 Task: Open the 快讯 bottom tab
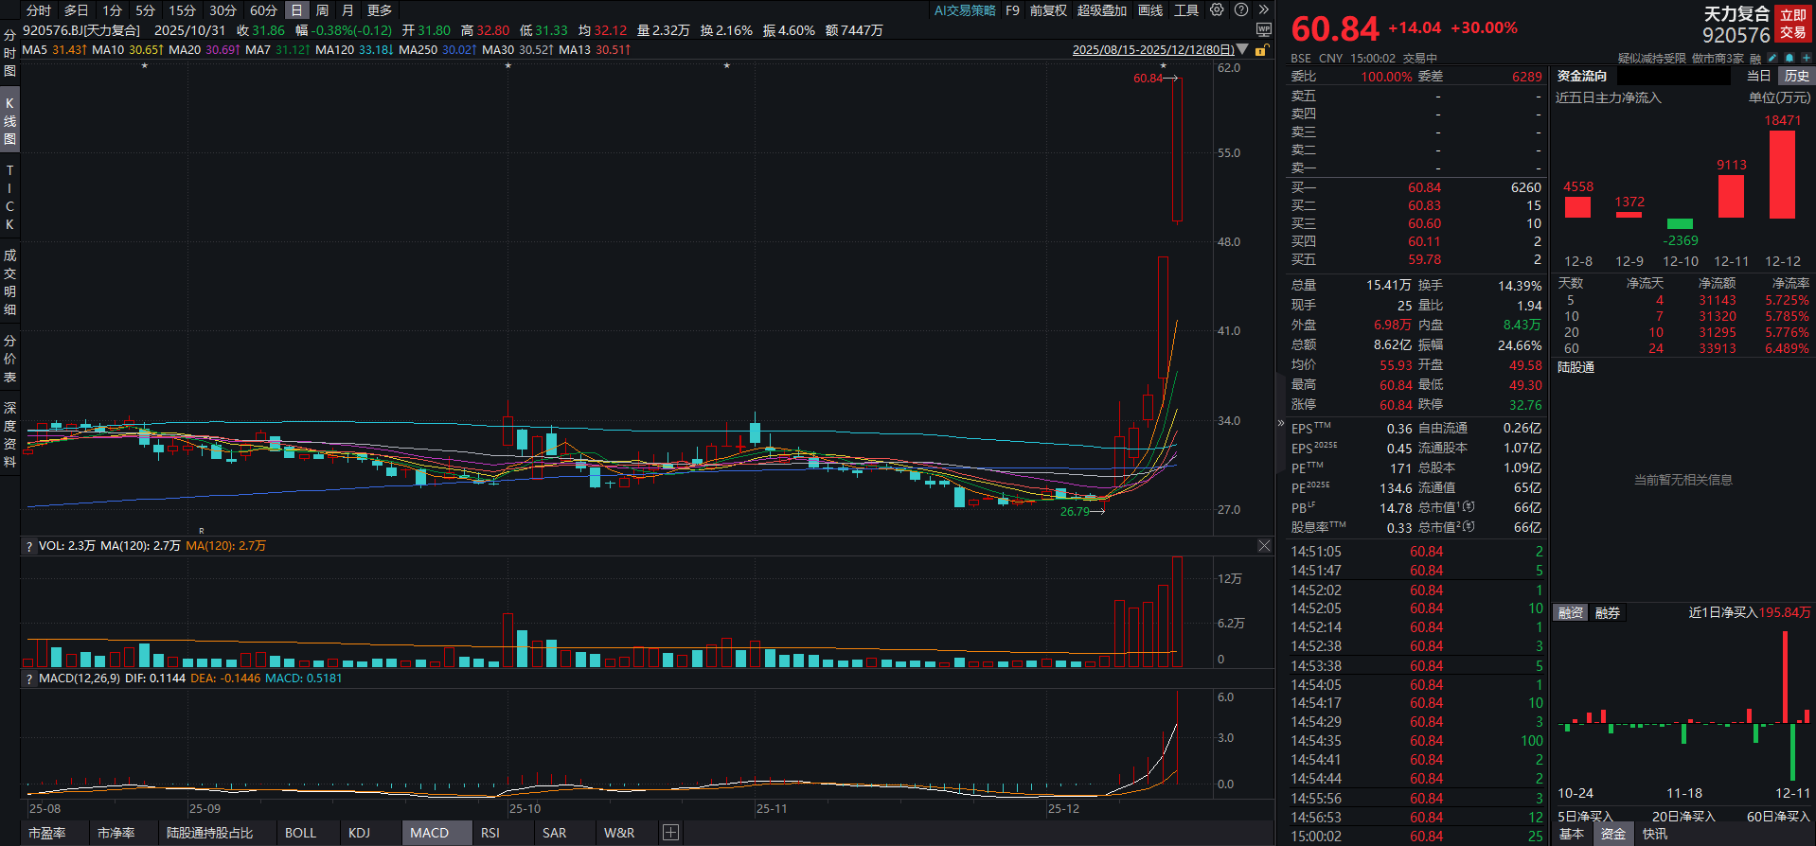click(1655, 834)
